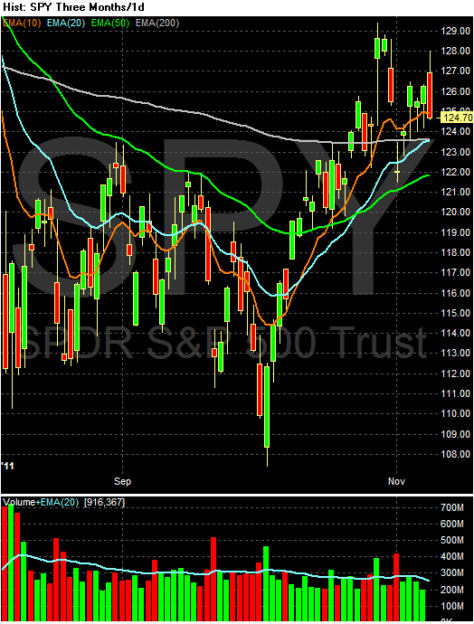
Task: Click the 112.00 price axis label
Action: 456,373
